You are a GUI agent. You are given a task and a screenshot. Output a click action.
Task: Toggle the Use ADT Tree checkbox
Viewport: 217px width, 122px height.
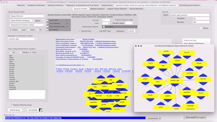click(x=98, y=31)
